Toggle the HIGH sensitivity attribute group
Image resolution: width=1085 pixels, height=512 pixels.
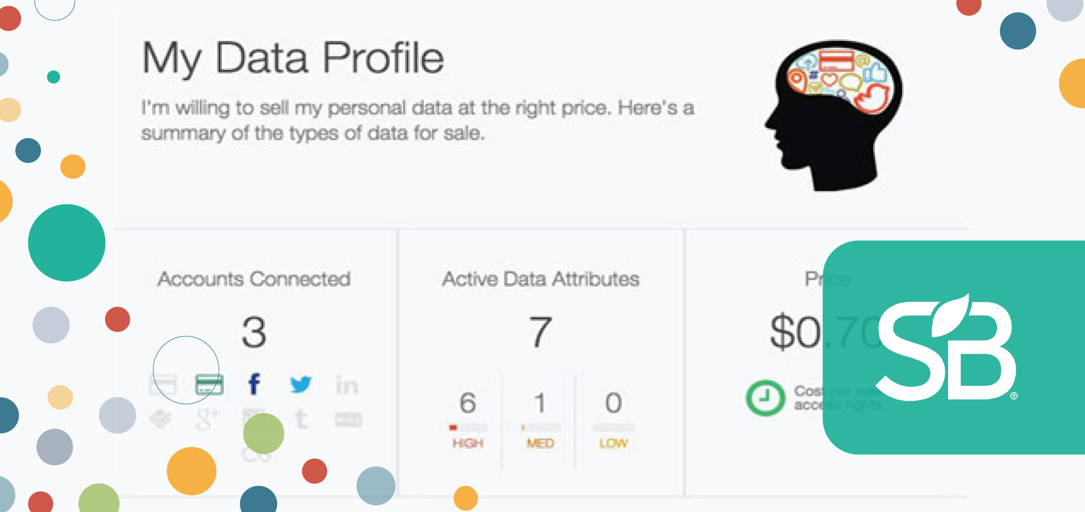468,420
